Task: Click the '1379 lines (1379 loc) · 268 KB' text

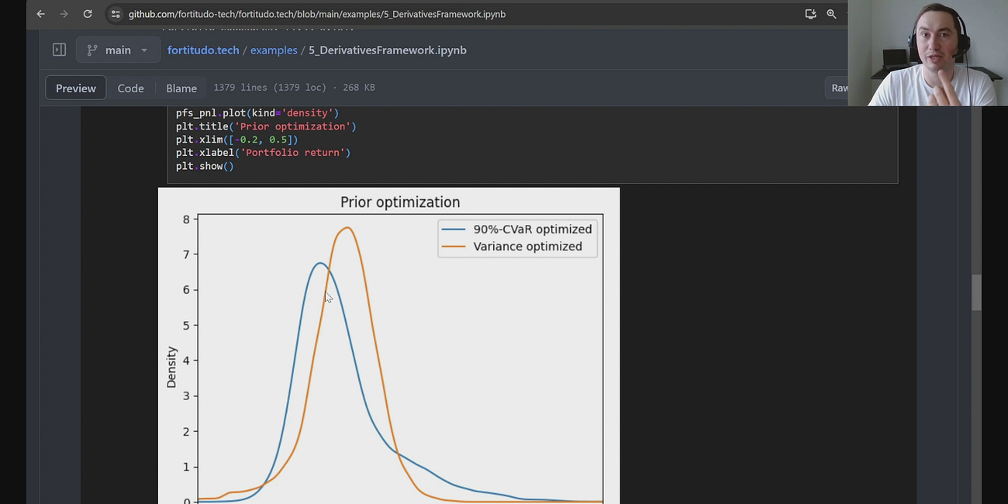Action: [295, 88]
